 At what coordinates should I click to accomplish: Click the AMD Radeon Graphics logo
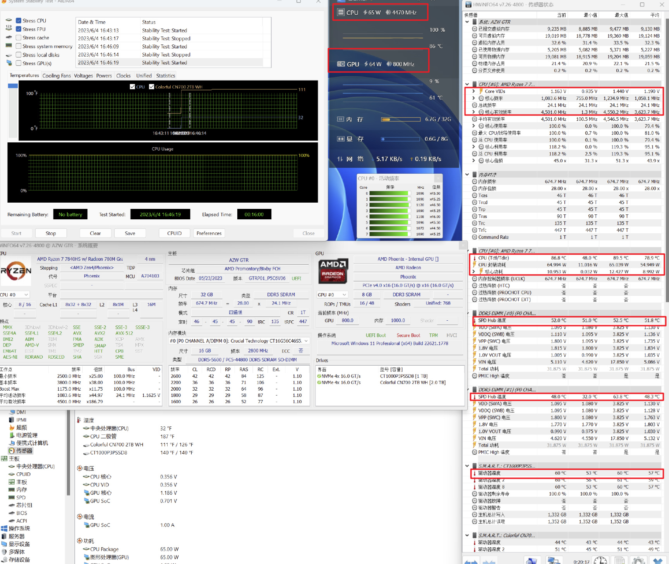pos(333,271)
